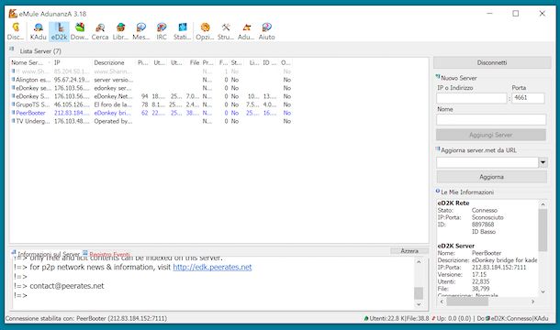
Task: Expand the server.met URL dropdown arrow
Action: coord(543,162)
